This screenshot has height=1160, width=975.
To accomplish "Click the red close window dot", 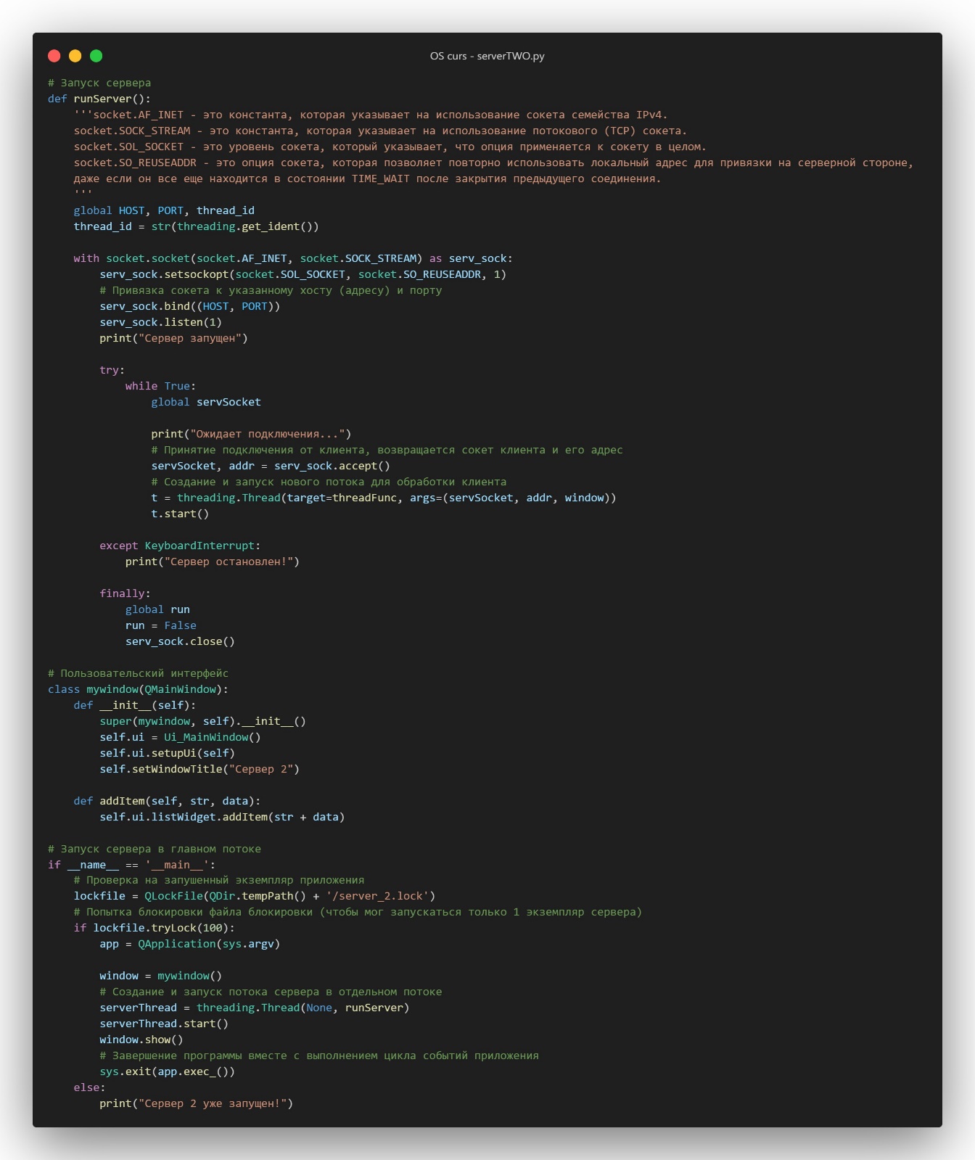I will tap(54, 56).
